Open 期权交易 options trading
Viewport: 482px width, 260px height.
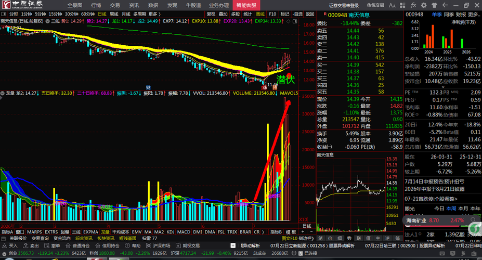click(x=188, y=245)
